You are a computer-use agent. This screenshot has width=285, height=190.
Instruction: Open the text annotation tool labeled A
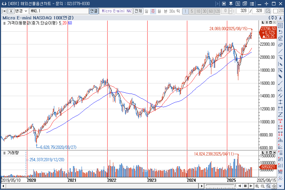281,18
